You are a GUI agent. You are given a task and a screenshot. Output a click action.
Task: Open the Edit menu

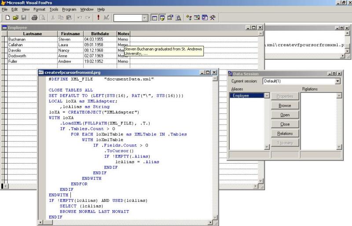pyautogui.click(x=15, y=9)
